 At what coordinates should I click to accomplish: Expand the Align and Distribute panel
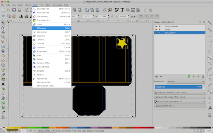(180, 93)
